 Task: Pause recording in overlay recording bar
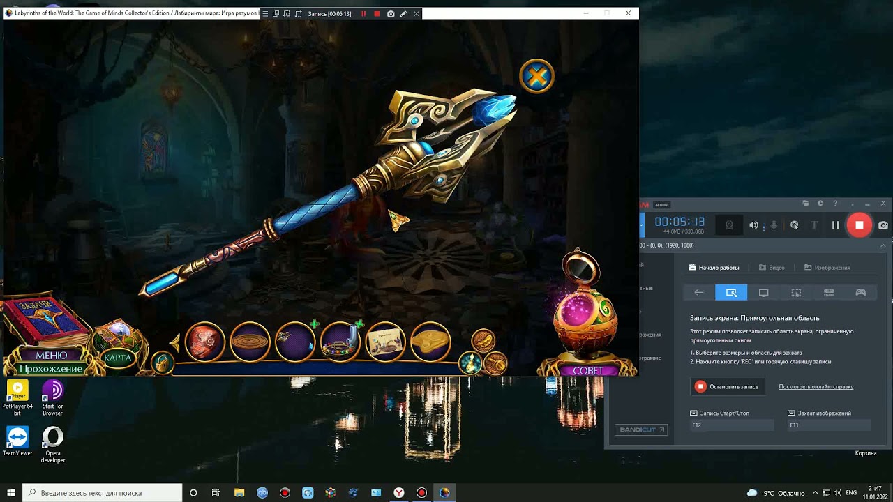click(x=363, y=14)
